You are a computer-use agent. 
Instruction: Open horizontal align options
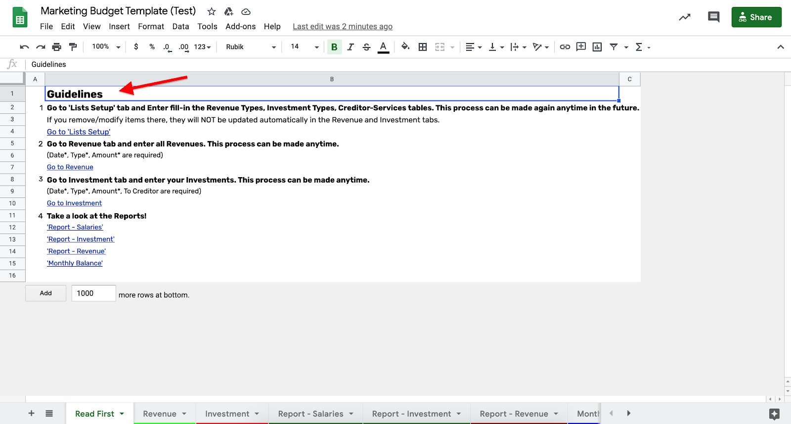point(473,47)
